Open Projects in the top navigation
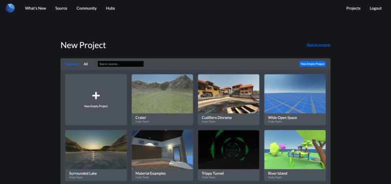Image resolution: width=391 pixels, height=184 pixels. pos(353,8)
